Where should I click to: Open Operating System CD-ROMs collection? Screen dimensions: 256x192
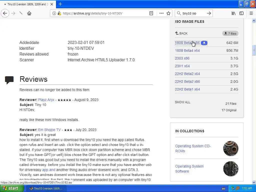point(193,148)
